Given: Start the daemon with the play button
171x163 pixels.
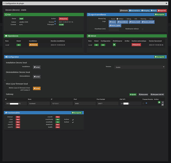Looking at the screenshot, I should [114, 45].
